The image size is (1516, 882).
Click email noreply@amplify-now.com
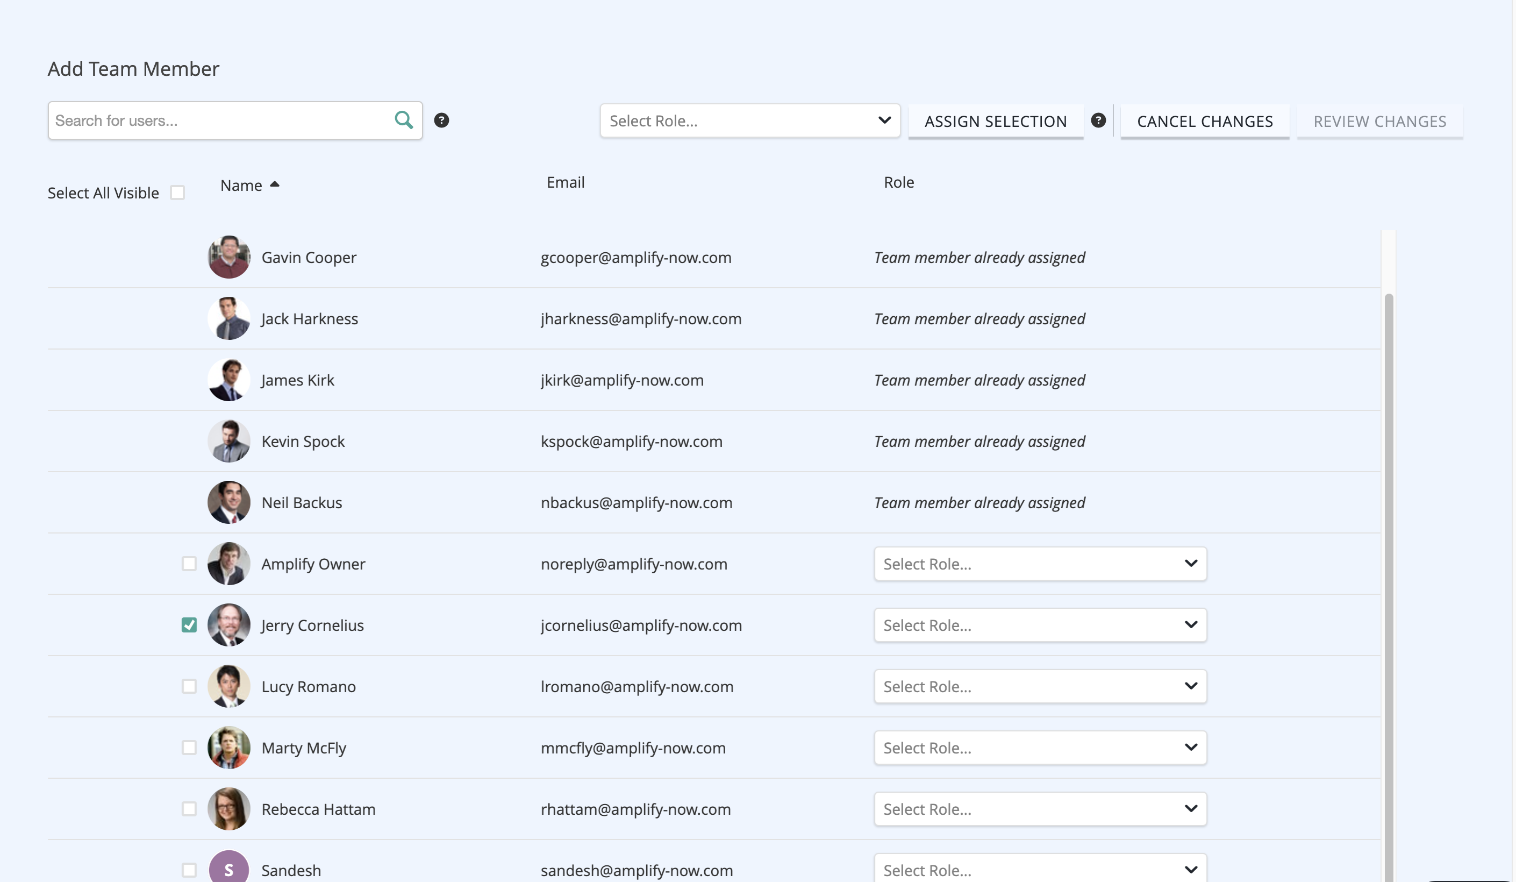tap(633, 564)
